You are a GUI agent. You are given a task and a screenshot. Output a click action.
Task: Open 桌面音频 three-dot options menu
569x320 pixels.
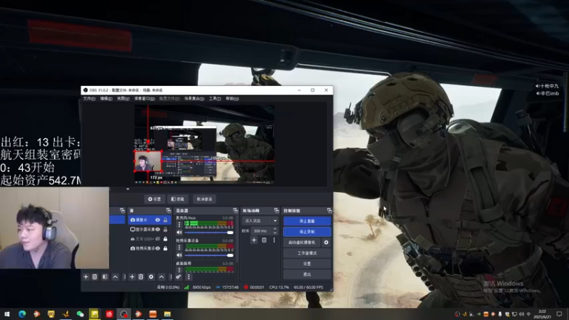(x=179, y=270)
